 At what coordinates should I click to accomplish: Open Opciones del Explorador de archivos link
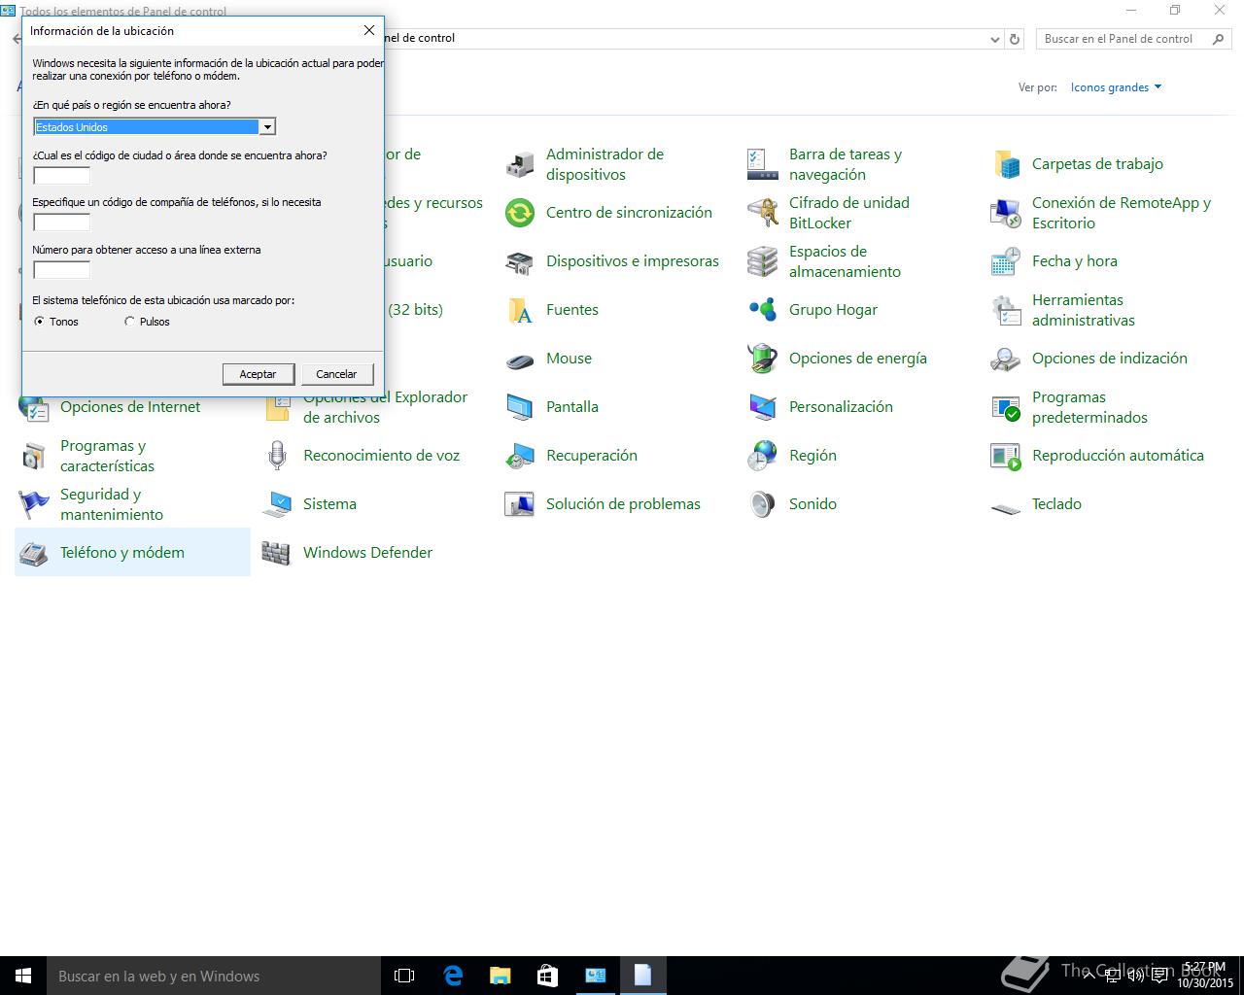tap(385, 407)
